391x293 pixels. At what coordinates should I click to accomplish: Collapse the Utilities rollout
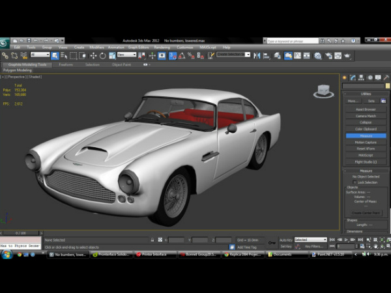coord(365,94)
